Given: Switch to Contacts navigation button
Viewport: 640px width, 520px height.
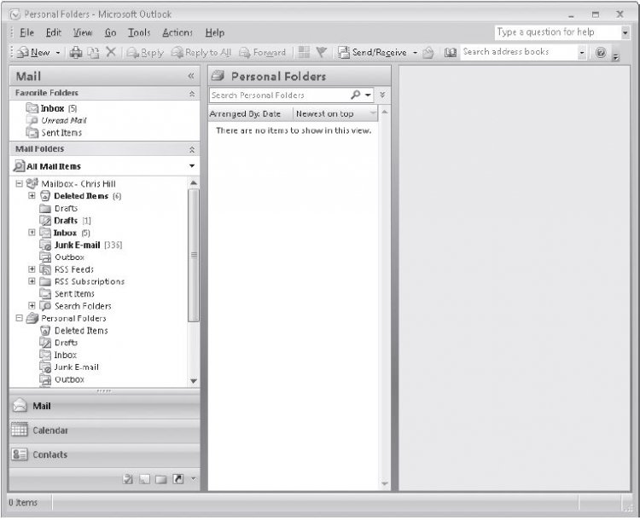Looking at the screenshot, I should pos(104,454).
